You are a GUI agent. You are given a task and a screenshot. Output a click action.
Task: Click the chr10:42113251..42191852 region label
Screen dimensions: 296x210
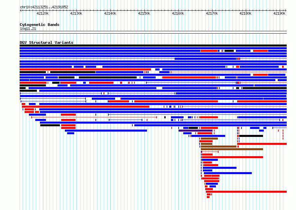(x=44, y=7)
